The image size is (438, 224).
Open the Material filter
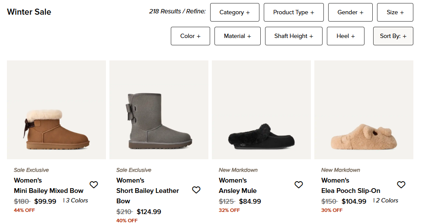[x=237, y=36]
